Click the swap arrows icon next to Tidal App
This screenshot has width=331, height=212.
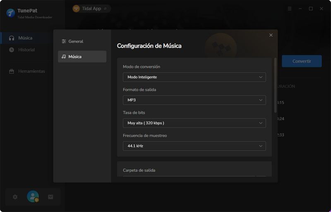(x=105, y=9)
